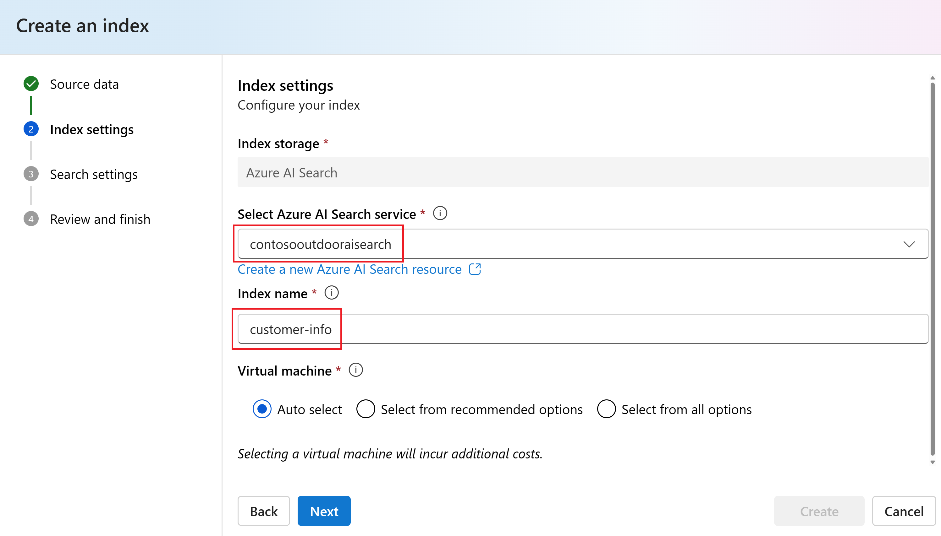Click the Cancel button
The image size is (941, 536).
pos(904,511)
